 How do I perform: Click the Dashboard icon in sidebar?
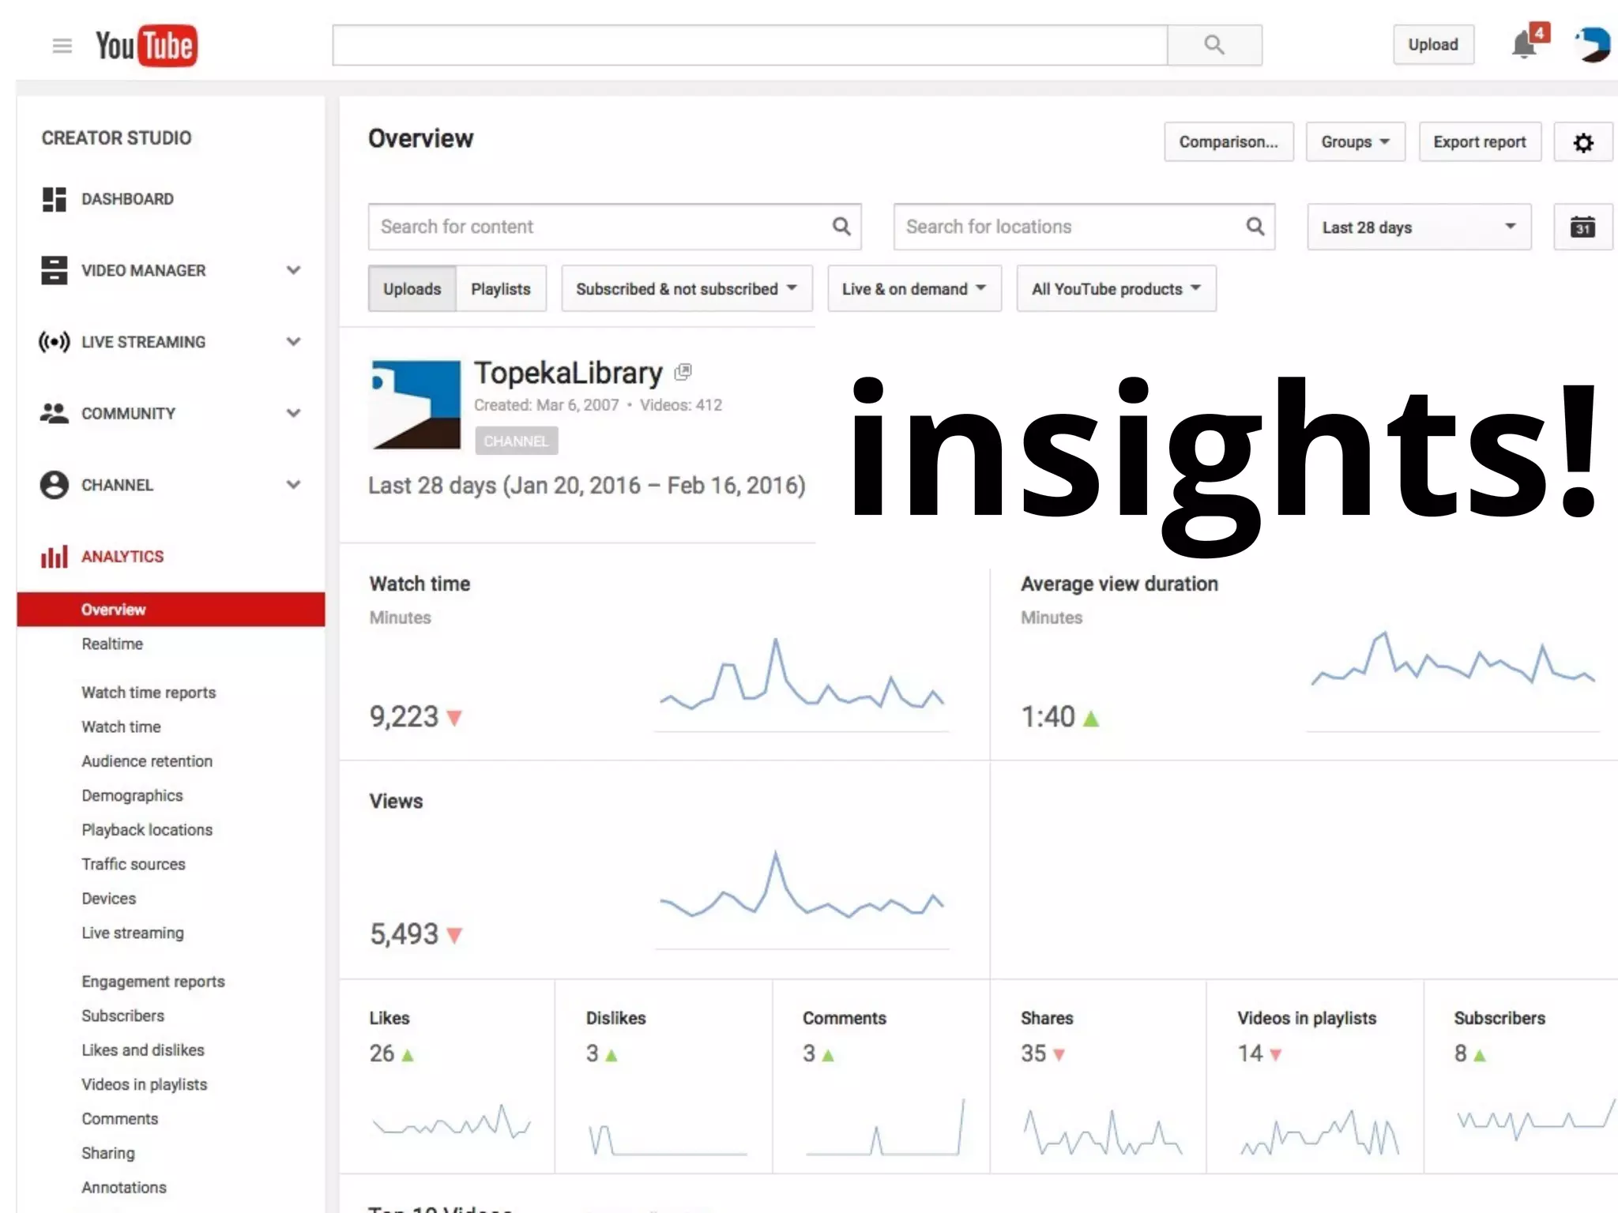point(54,199)
